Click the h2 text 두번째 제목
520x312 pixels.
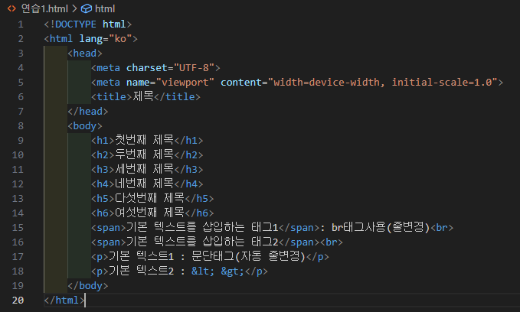[144, 154]
